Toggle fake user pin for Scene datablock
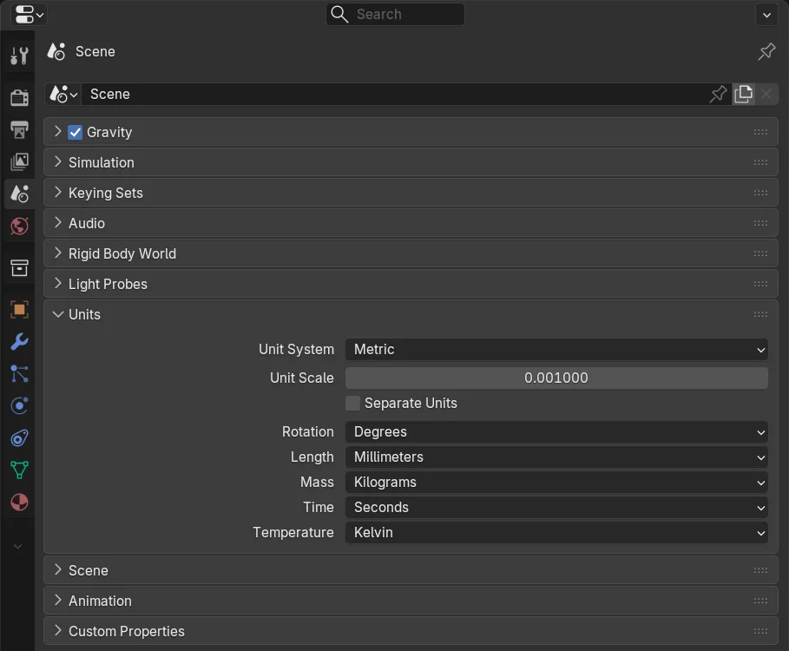 [x=718, y=94]
